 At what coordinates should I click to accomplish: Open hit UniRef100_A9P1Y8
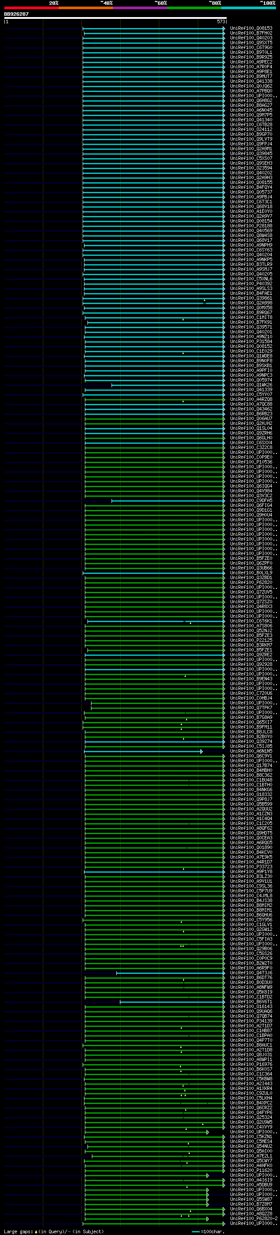pyautogui.click(x=251, y=871)
